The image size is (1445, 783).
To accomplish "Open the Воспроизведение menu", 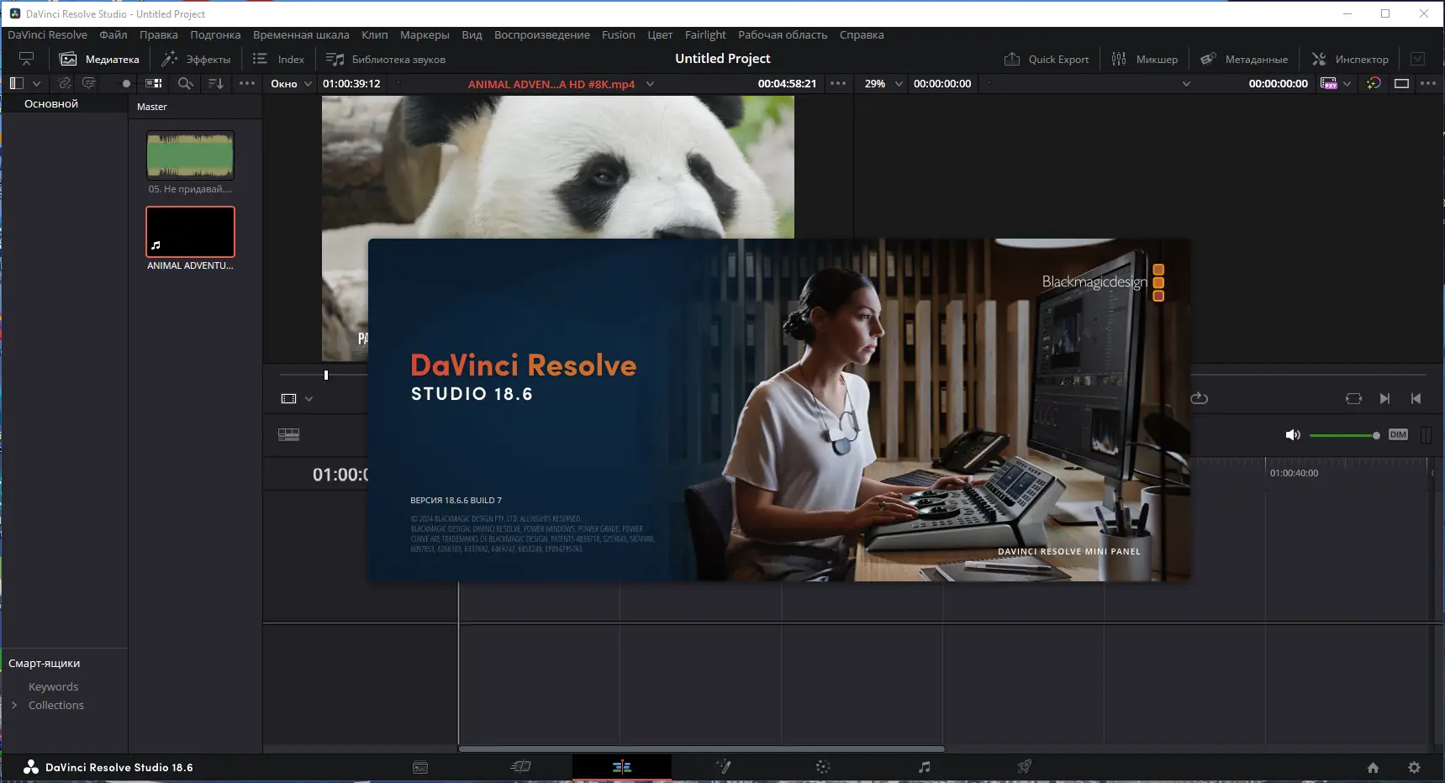I will click(541, 35).
